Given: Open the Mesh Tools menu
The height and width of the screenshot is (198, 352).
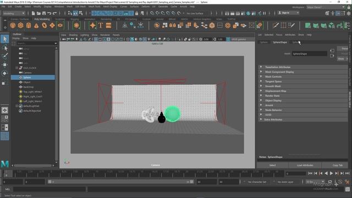Looking at the screenshot, I should tap(95, 7).
